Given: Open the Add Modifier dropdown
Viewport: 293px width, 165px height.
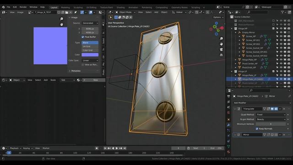Looking at the screenshot, I should pos(262,103).
